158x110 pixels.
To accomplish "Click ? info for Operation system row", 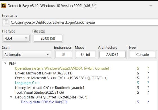I will pyautogui.click(x=148, y=68).
